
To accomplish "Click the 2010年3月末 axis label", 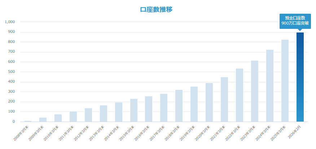I will [51, 133].
